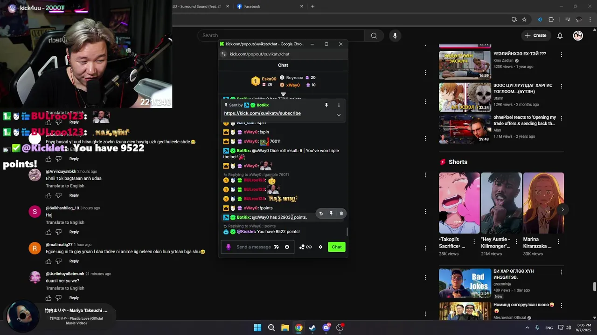Image resolution: width=597 pixels, height=335 pixels.
Task: Show next Shorts with arrow
Action: tap(562, 209)
